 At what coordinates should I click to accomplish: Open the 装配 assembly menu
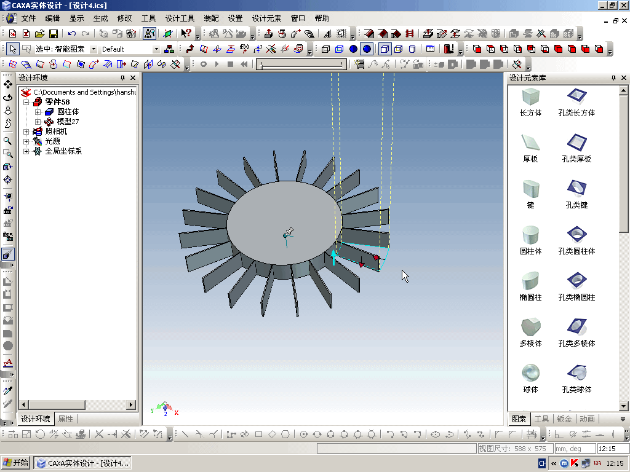click(x=212, y=18)
